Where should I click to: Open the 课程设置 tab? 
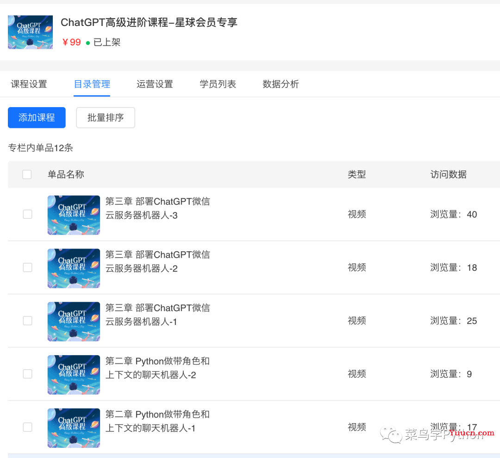click(x=29, y=84)
